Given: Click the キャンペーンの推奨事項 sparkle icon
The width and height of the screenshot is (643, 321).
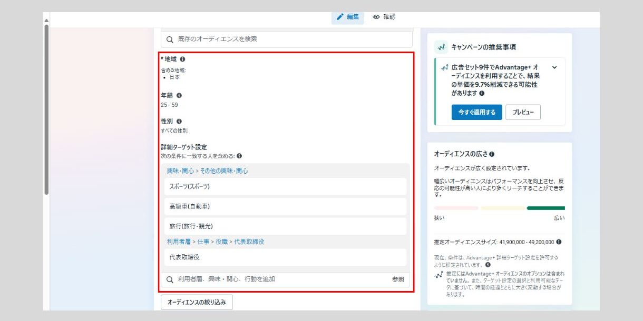Looking at the screenshot, I should click(x=441, y=47).
